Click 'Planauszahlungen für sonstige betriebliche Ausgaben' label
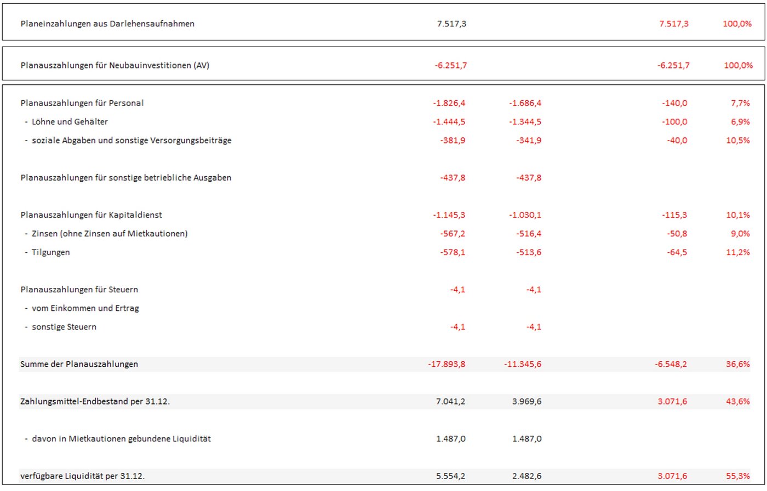Screen dimensions: 767x491 [x=126, y=177]
